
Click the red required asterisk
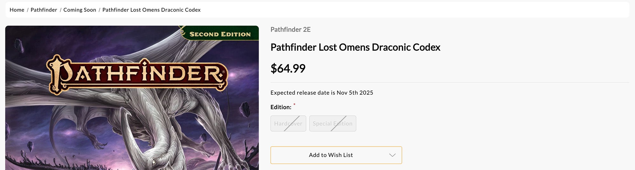[x=294, y=104]
